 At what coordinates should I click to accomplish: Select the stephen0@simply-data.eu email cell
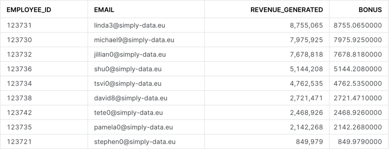click(x=146, y=142)
